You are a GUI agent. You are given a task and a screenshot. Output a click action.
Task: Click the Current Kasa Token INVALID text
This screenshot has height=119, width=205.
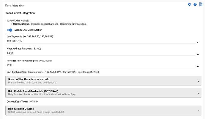(x=22, y=101)
